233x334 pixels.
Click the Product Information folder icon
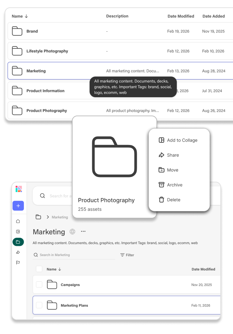click(17, 91)
